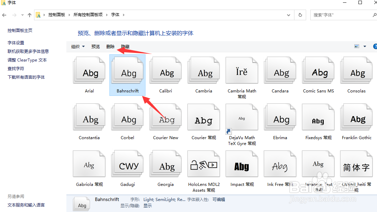Go up one folder level
Screen dimensions: 377x212
point(30,15)
